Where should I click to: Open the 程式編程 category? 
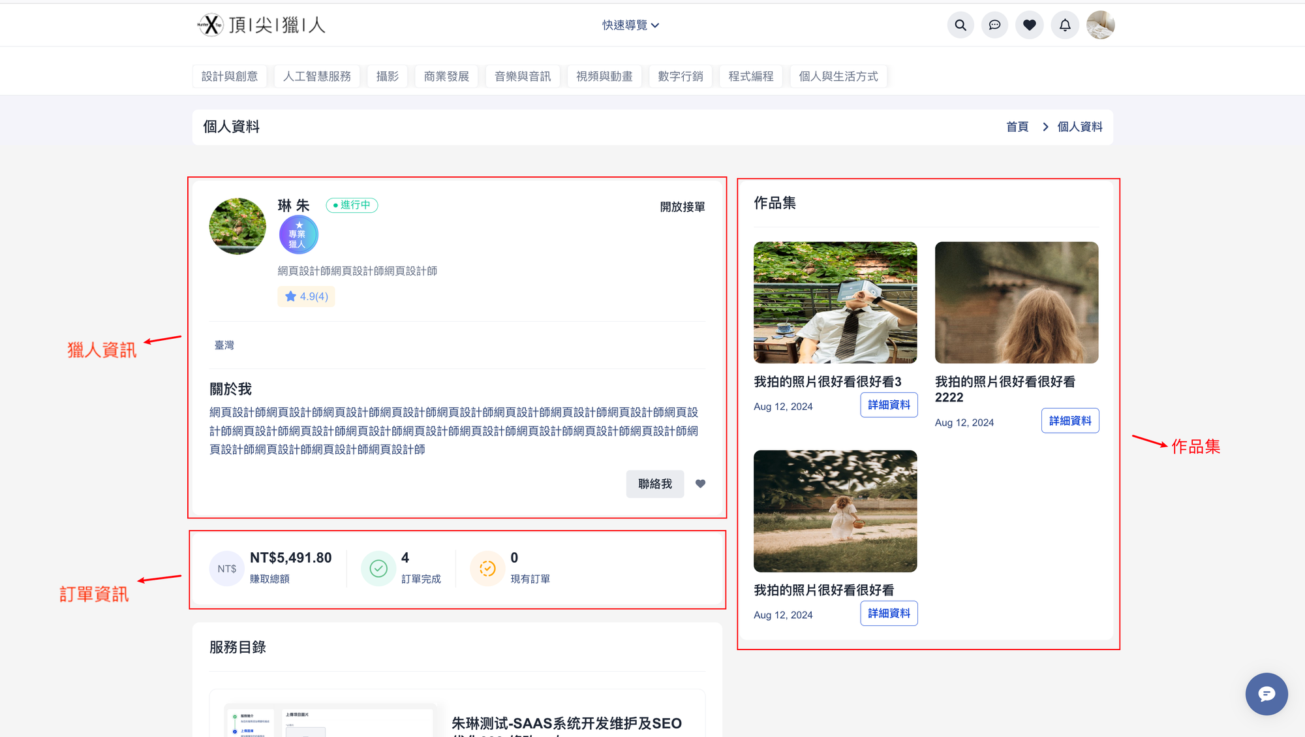click(750, 76)
